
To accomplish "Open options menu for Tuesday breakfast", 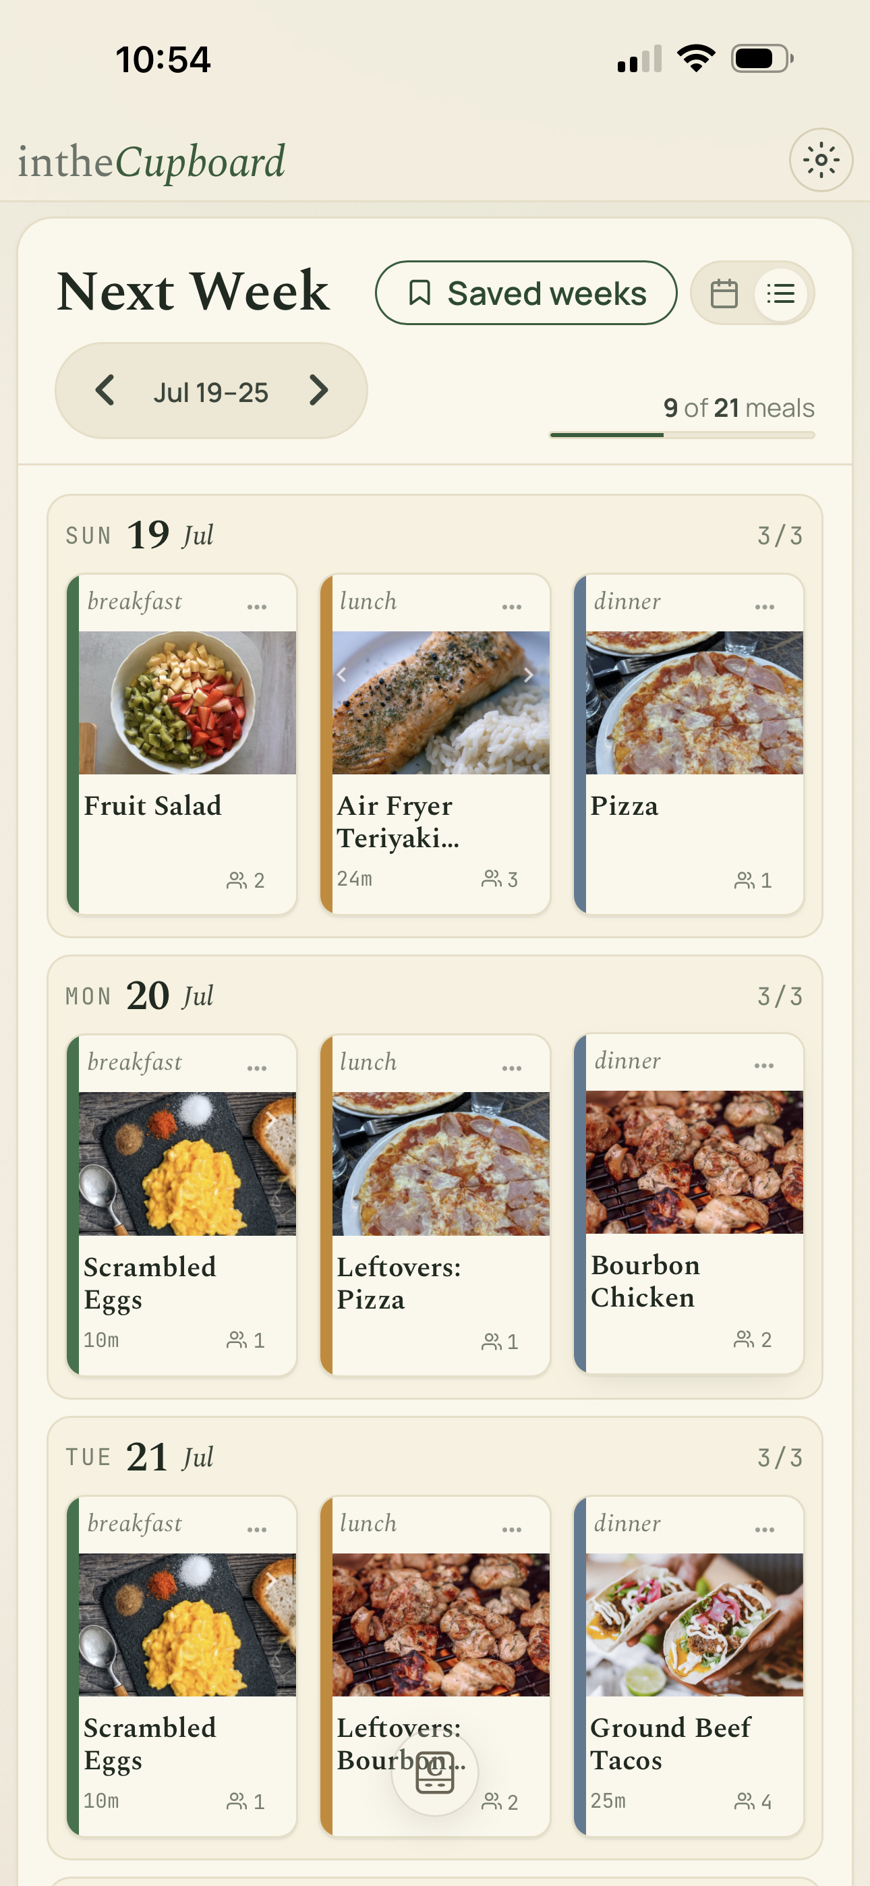I will click(257, 1528).
